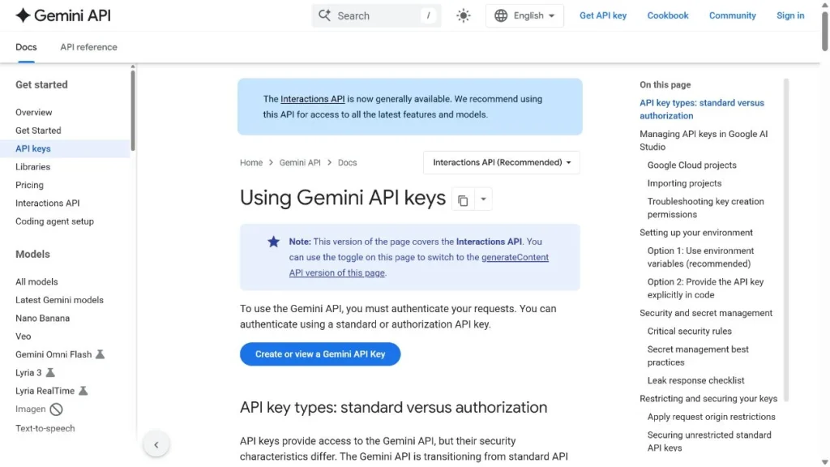Click Home in the breadcrumb
830x467 pixels.
tap(251, 162)
